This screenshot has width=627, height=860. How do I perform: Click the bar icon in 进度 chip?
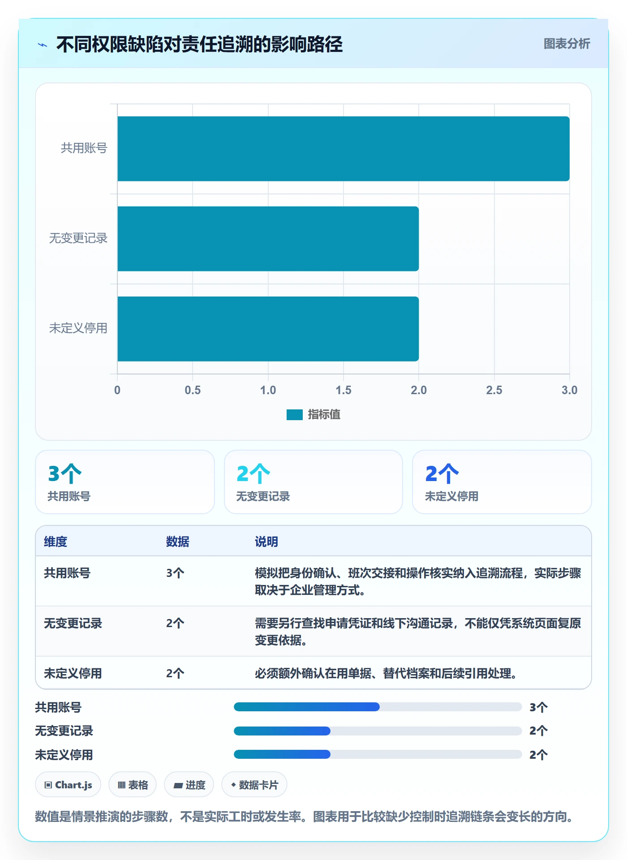(178, 785)
